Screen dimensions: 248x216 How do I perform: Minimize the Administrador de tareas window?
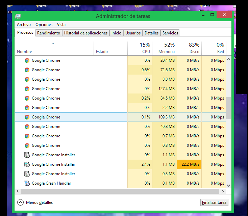[x=203, y=15]
